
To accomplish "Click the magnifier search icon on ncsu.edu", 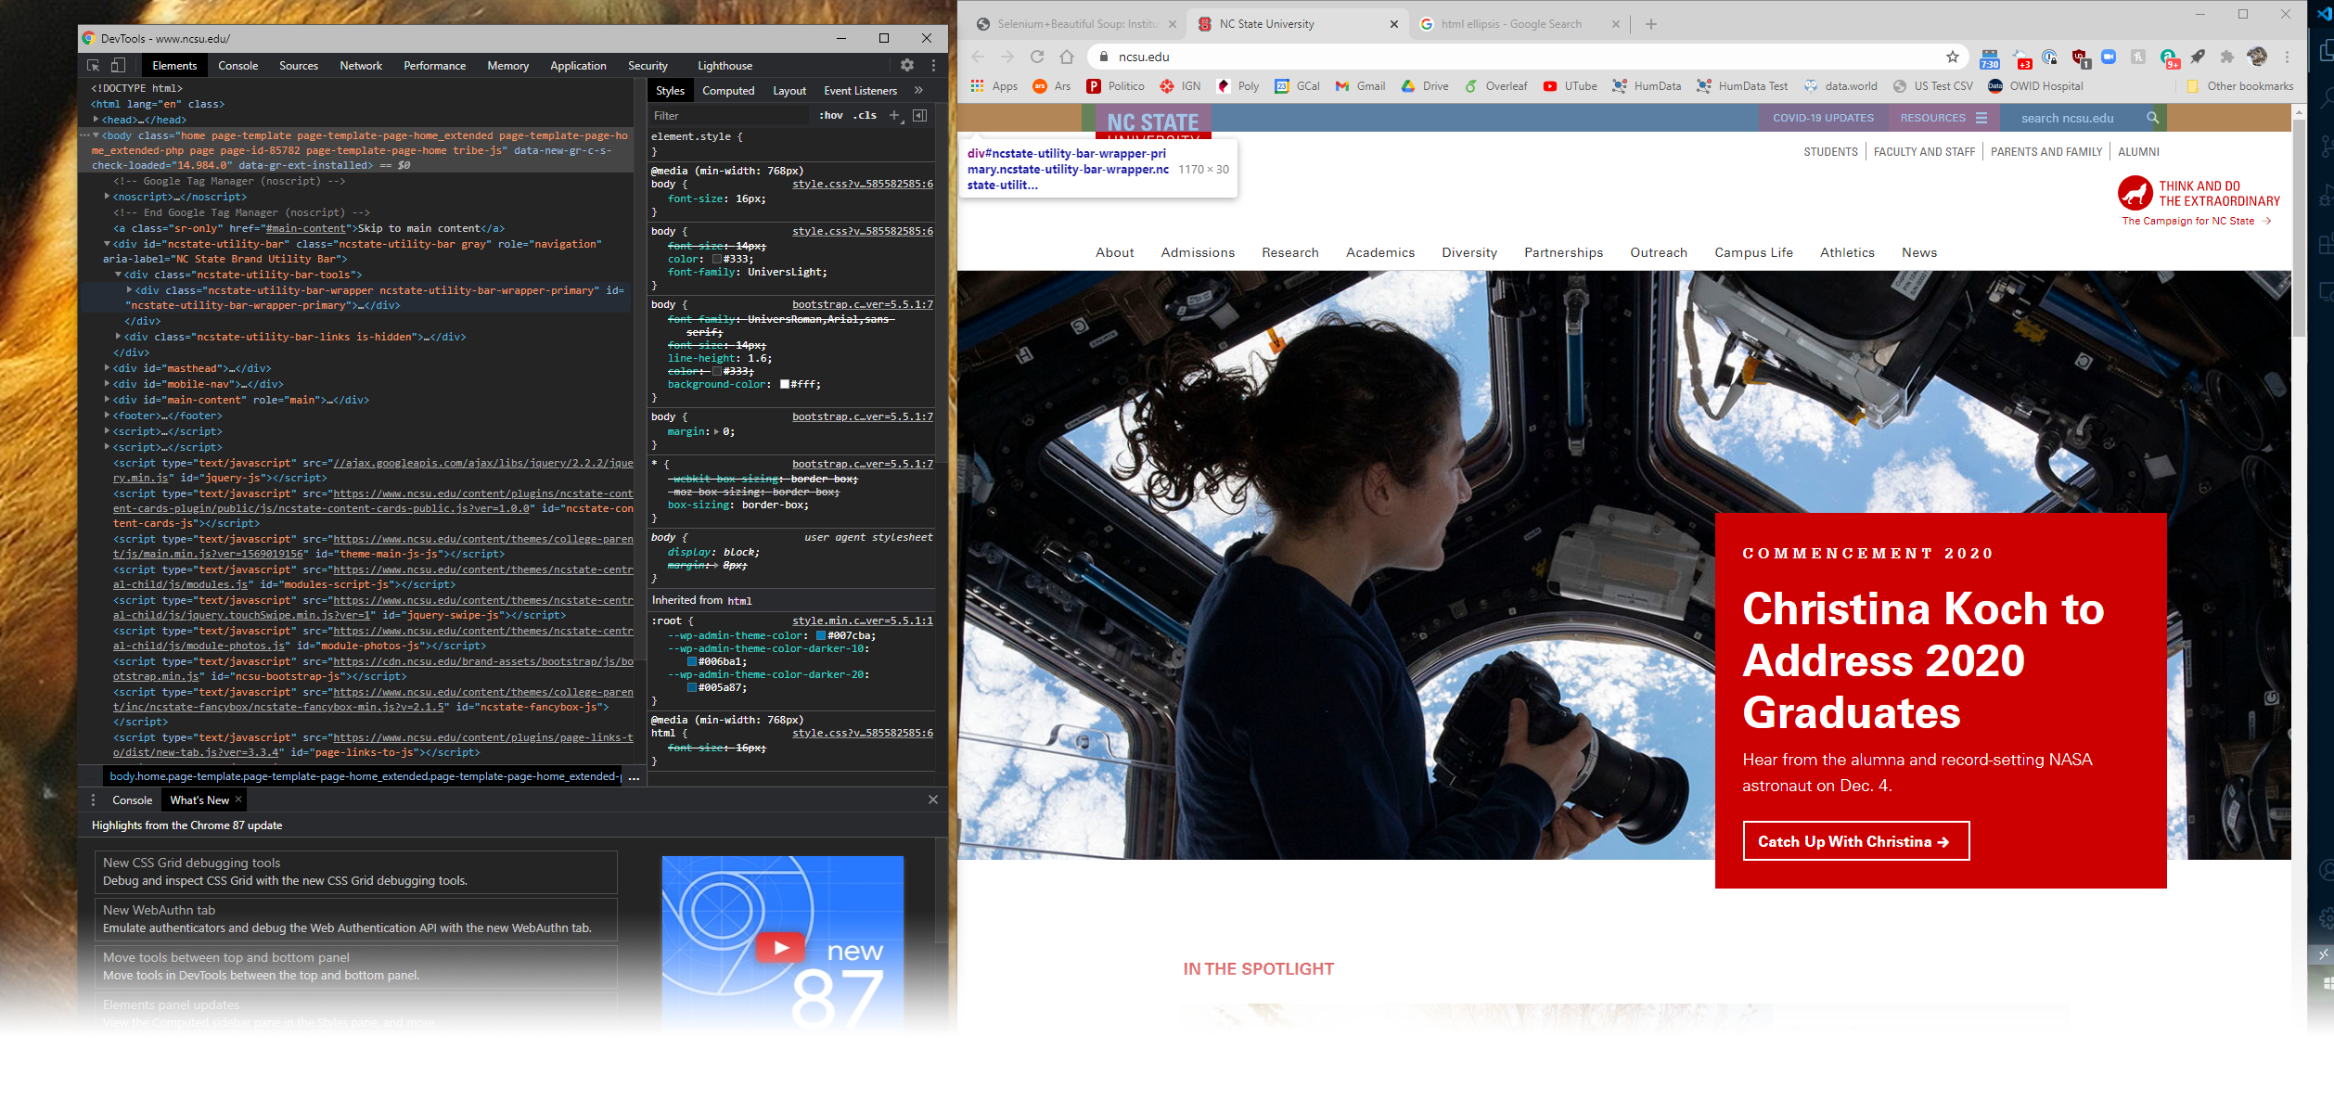I will coord(2153,118).
